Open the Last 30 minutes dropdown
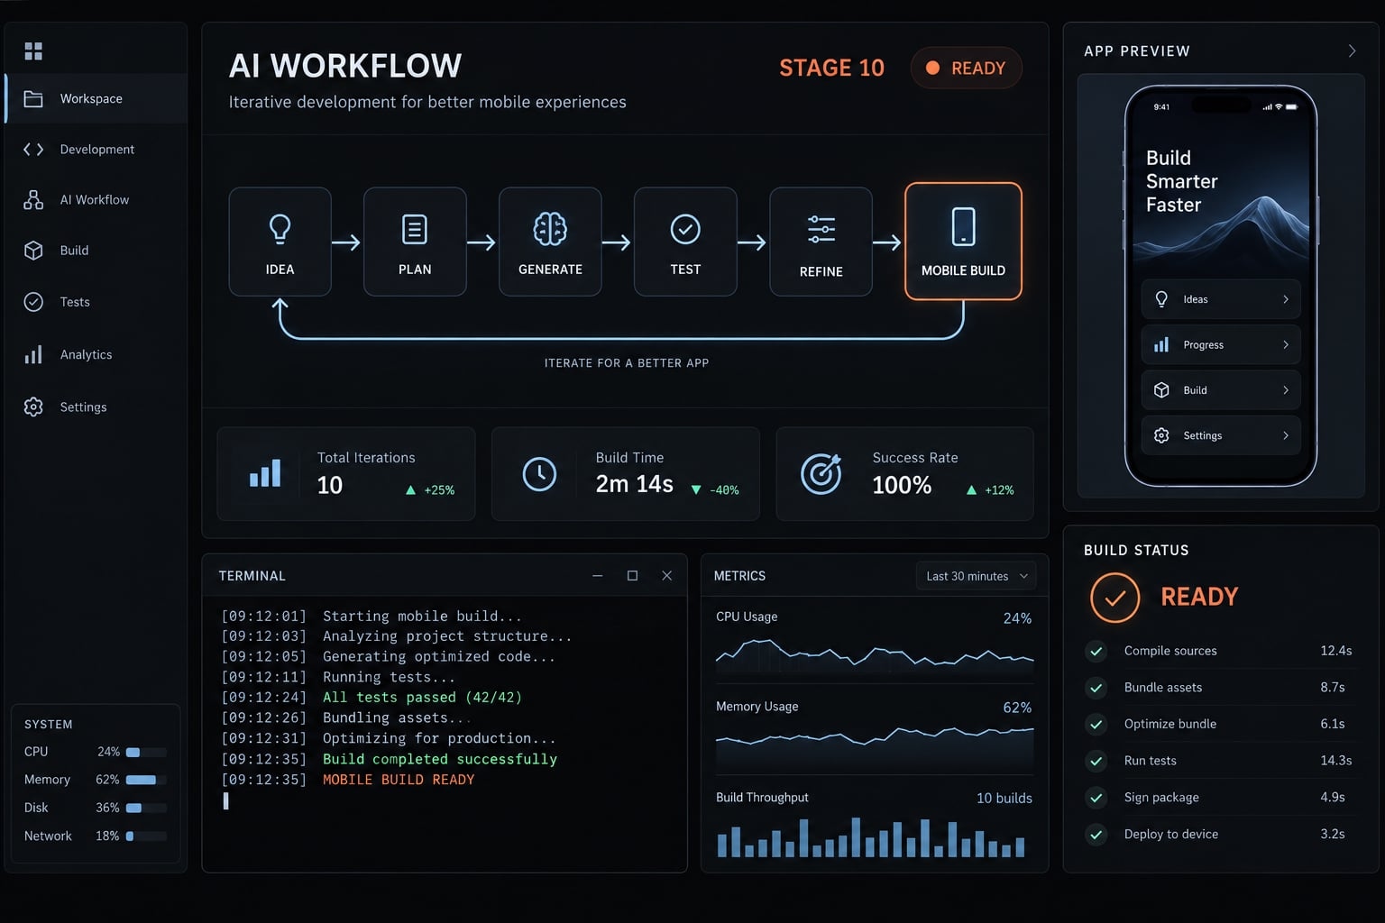The image size is (1385, 923). coord(976,576)
